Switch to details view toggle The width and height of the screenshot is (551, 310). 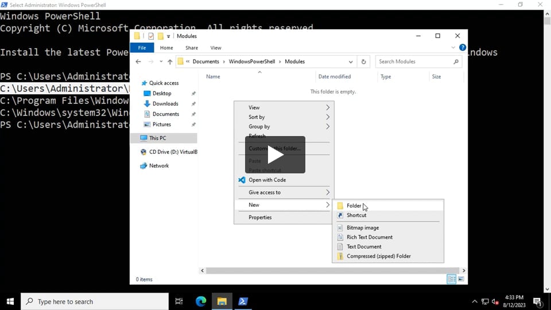point(452,279)
